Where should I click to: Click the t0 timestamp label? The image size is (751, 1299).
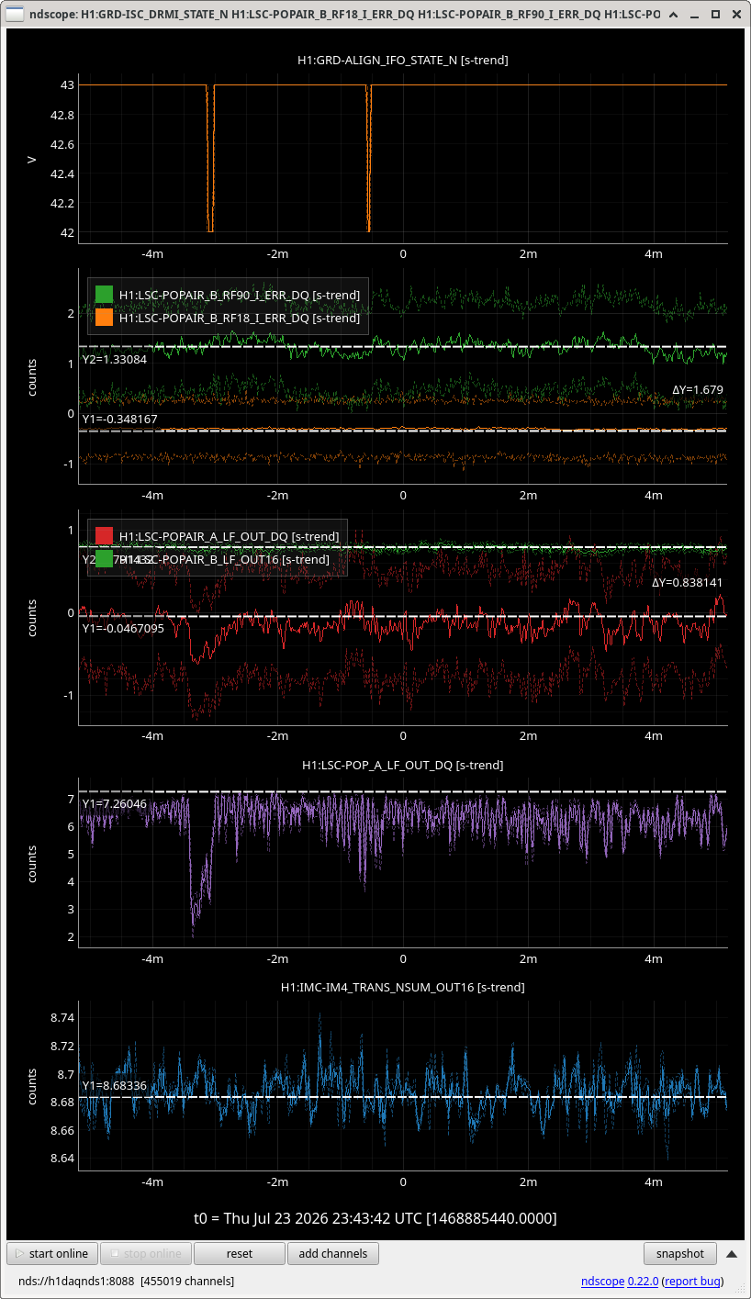pos(375,1218)
